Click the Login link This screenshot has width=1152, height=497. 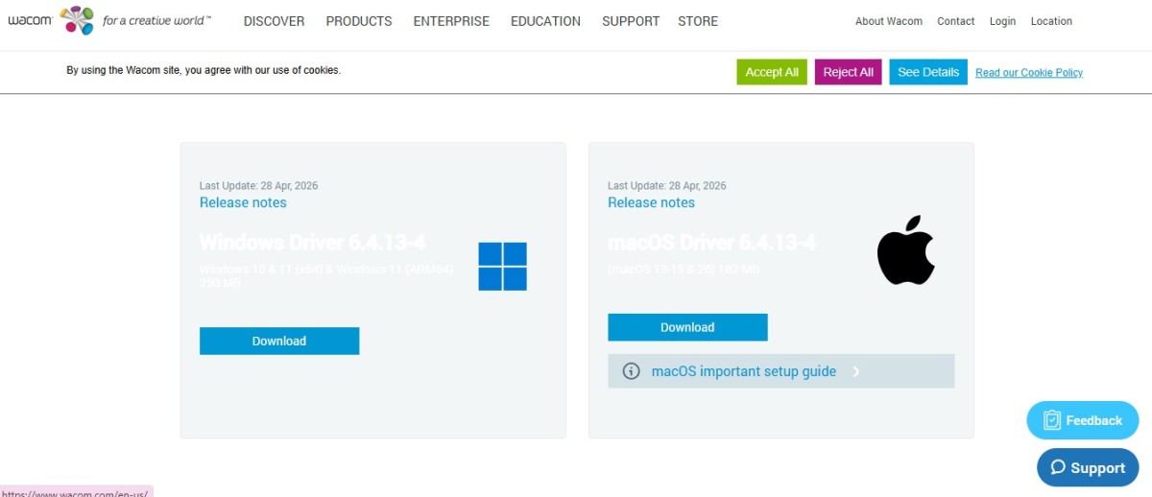(x=1002, y=21)
